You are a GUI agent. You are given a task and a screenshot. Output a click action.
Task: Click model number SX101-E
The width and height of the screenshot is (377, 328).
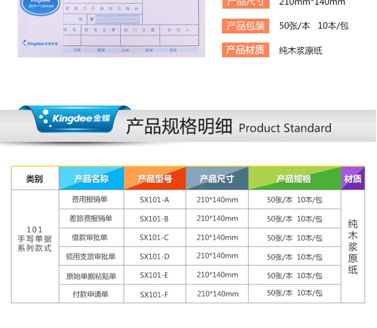[x=154, y=275]
